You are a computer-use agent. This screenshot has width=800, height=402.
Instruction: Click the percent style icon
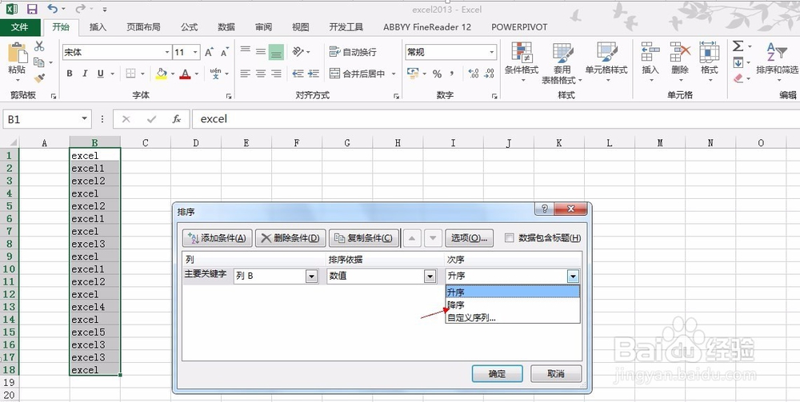438,74
